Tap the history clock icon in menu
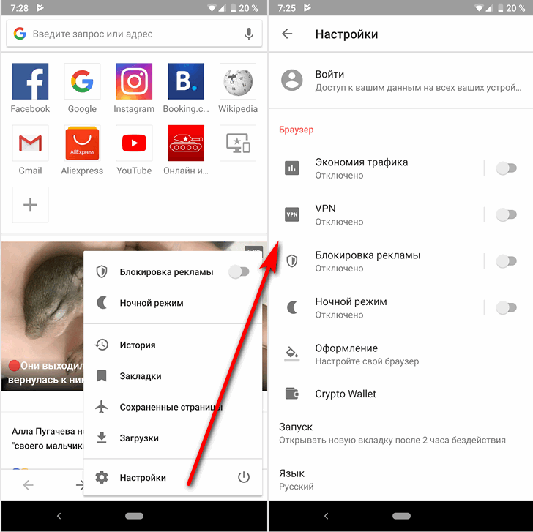The width and height of the screenshot is (533, 532). [102, 345]
